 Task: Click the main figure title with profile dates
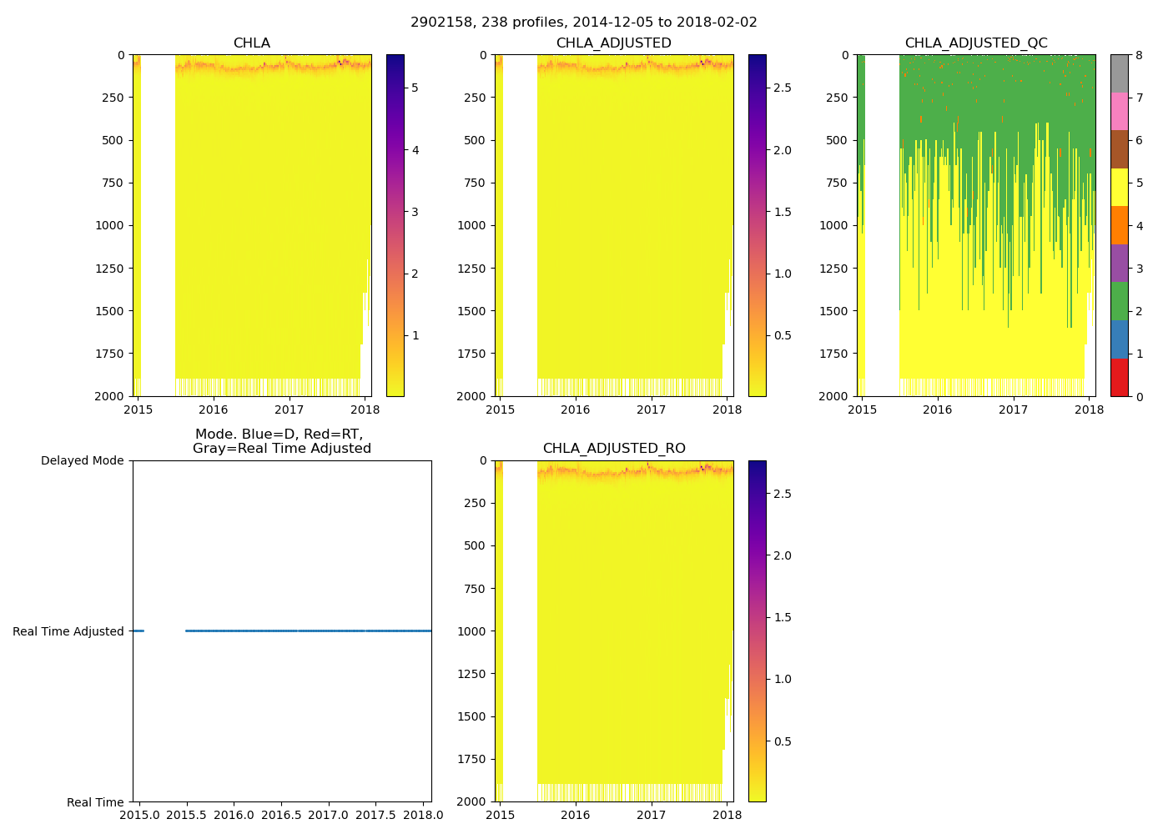[x=583, y=23]
